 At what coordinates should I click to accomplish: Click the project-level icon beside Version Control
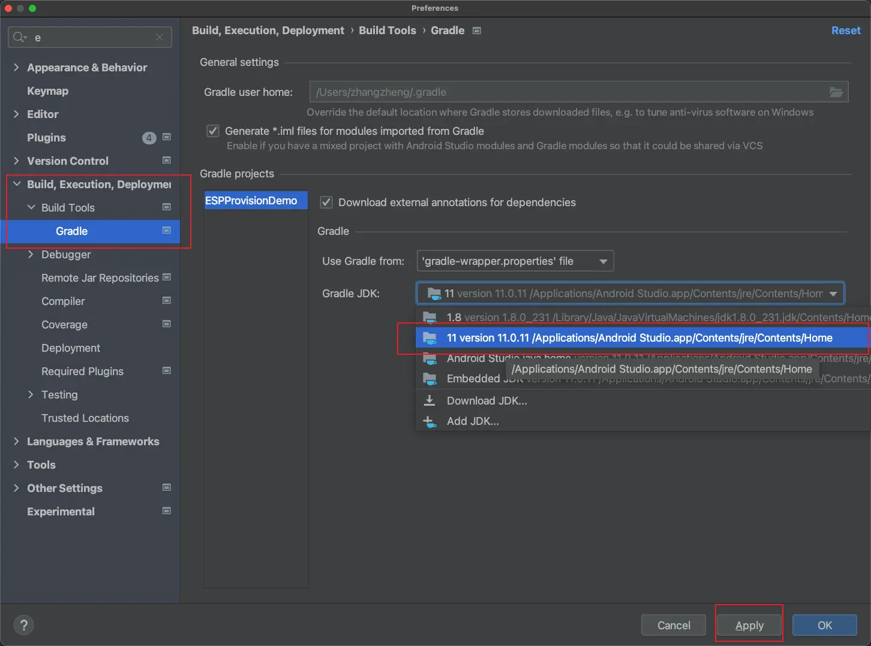[x=167, y=161]
